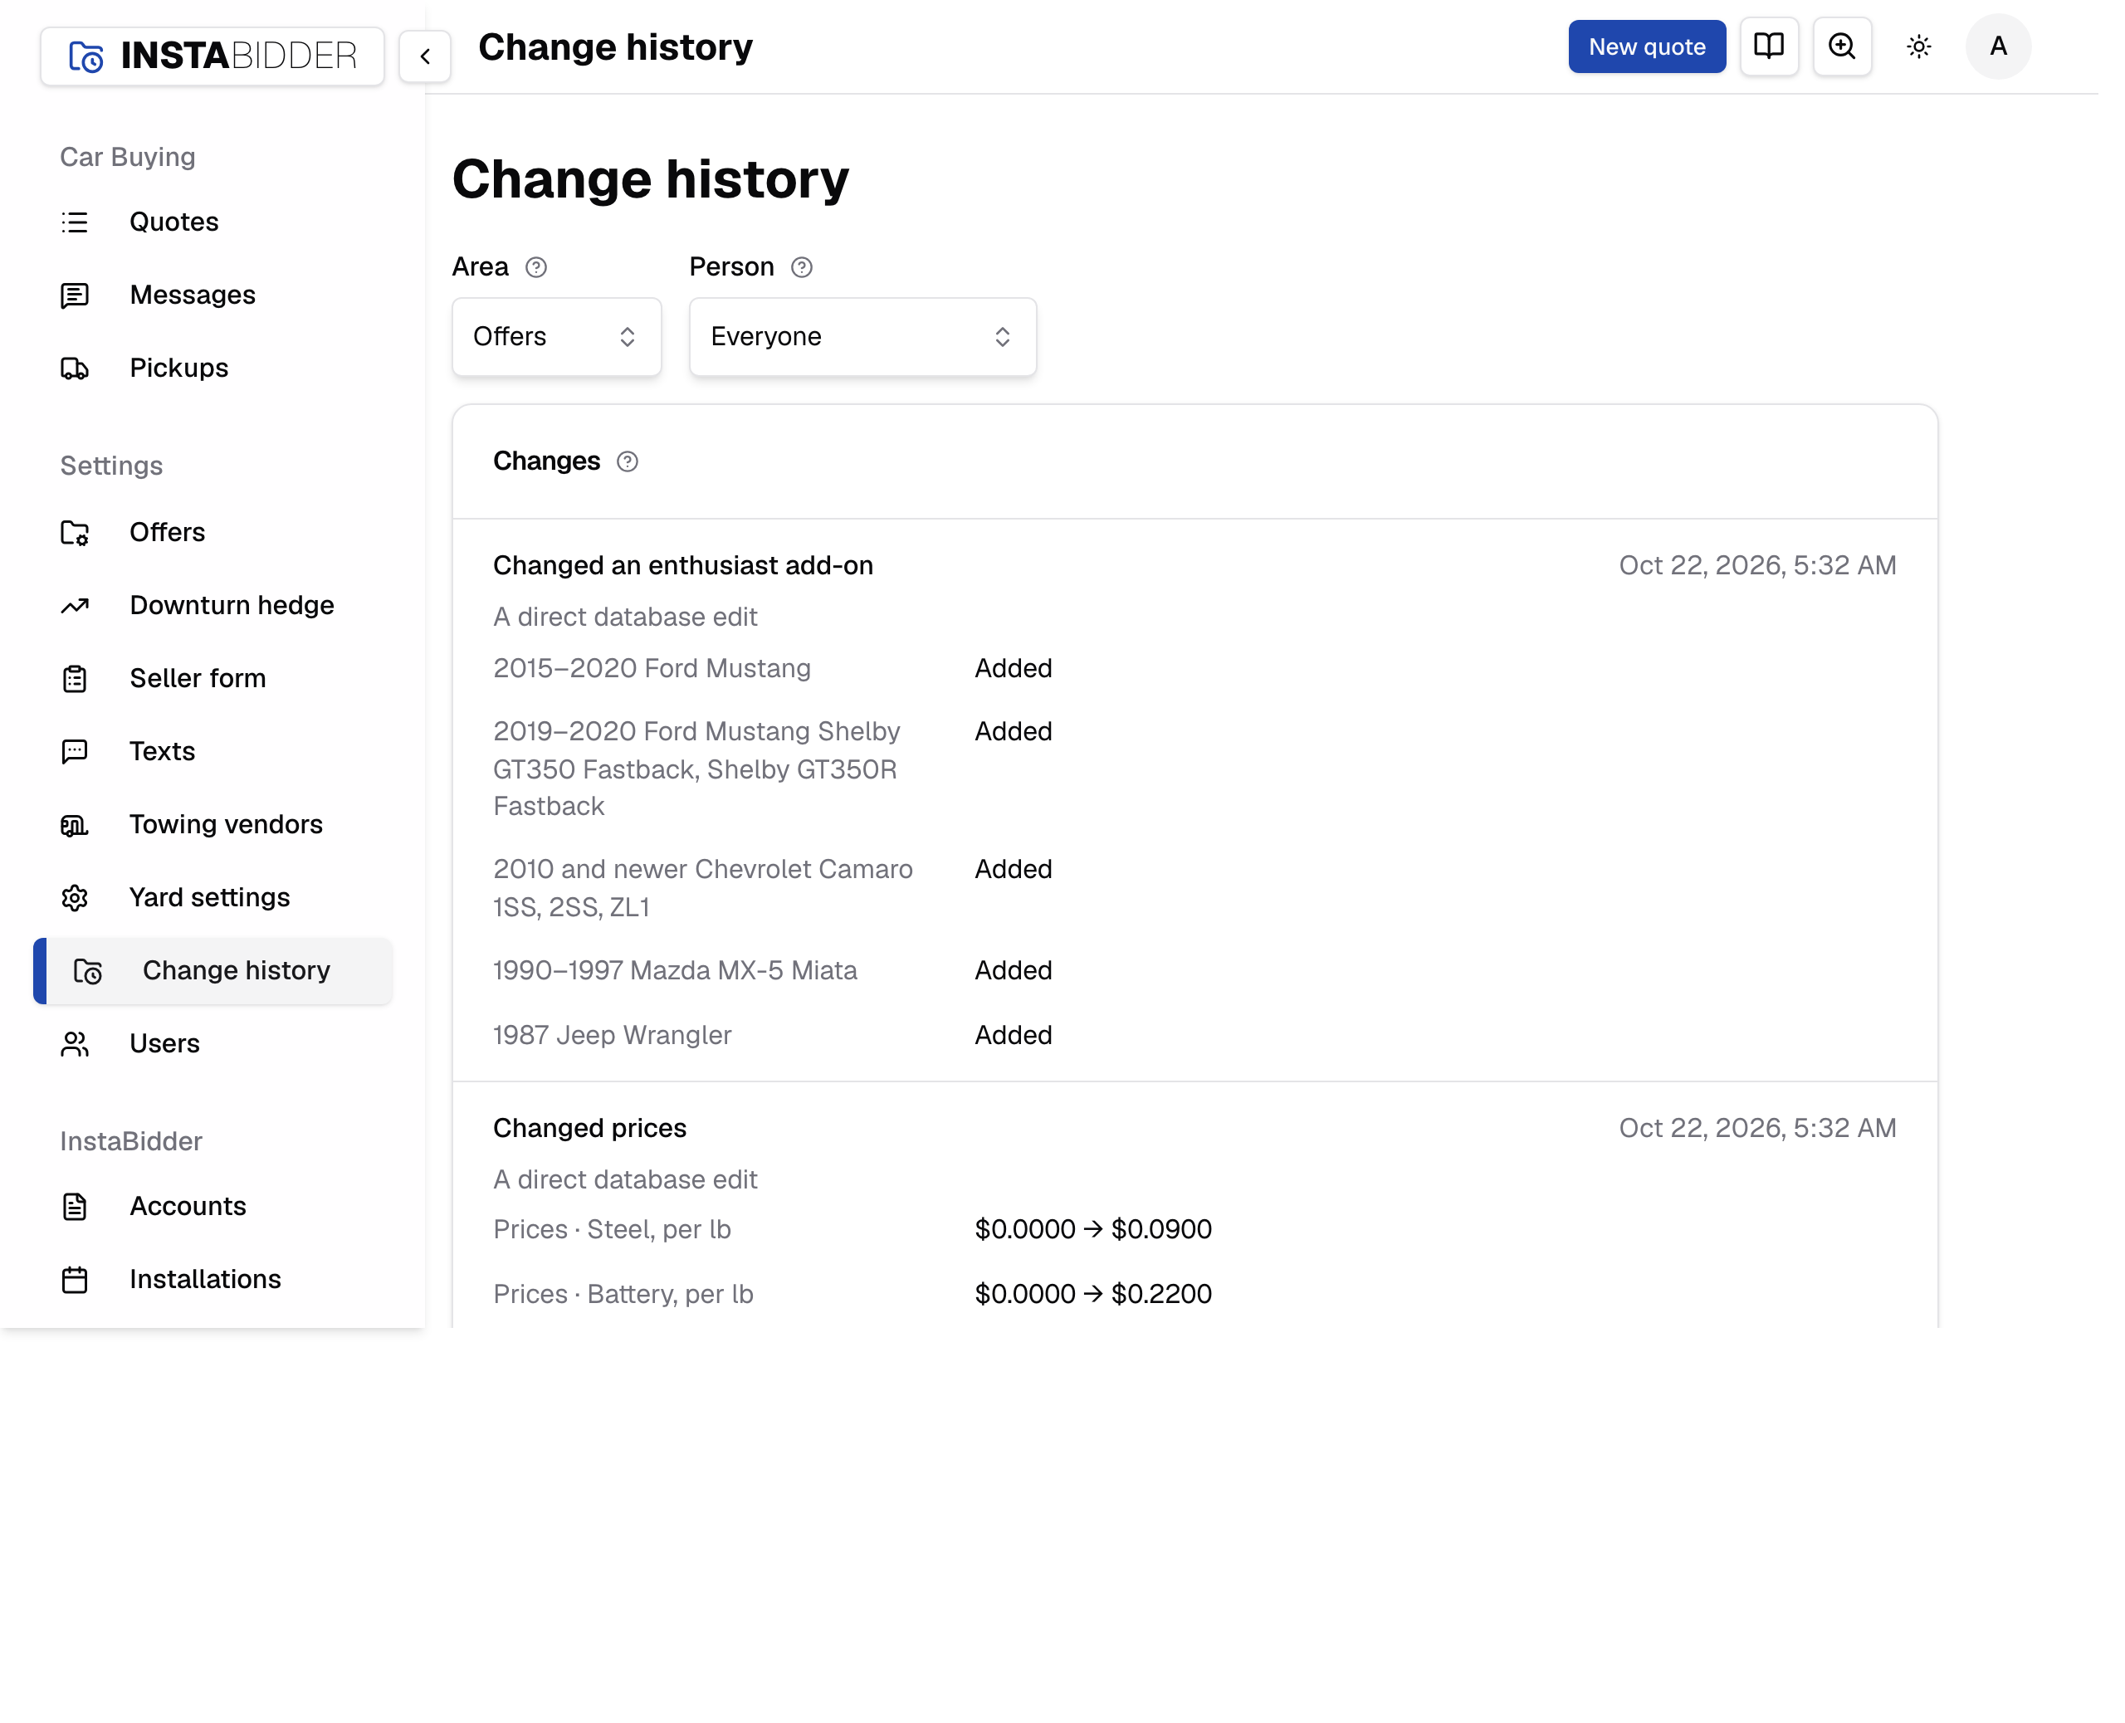Screen dimensions: 2125x1723
Task: Open Accounts under InstaBidder
Action: [x=212, y=1206]
